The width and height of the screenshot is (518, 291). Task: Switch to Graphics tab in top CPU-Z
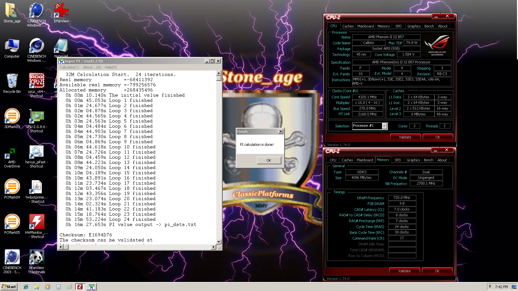(414, 26)
